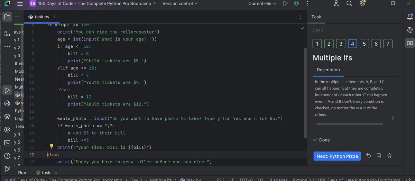Viewport: 415px width, 181px height.
Task: Change the UTF-8 file encoding
Action: [246, 180]
